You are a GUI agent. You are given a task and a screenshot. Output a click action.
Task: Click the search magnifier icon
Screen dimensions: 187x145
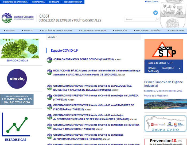tap(157, 19)
